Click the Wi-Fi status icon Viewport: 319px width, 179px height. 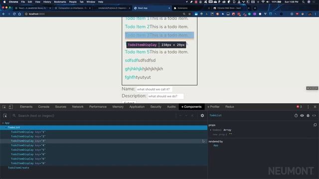(x=263, y=2)
